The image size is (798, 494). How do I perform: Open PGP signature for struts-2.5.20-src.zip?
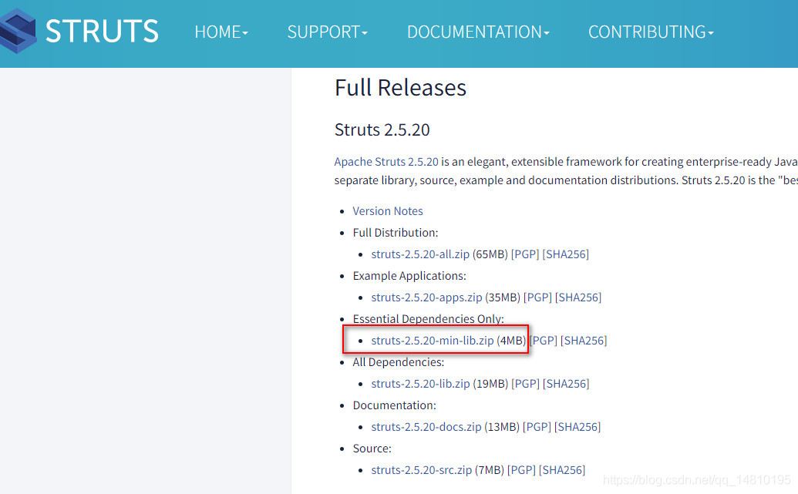click(521, 471)
